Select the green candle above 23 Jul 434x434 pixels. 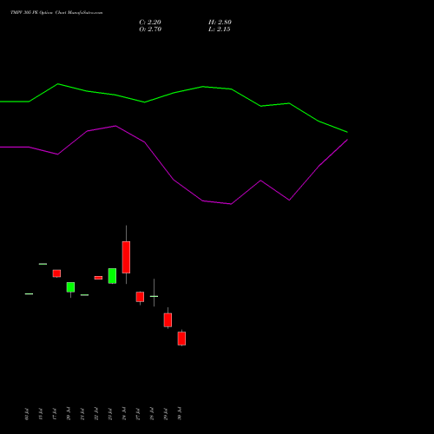click(x=112, y=276)
